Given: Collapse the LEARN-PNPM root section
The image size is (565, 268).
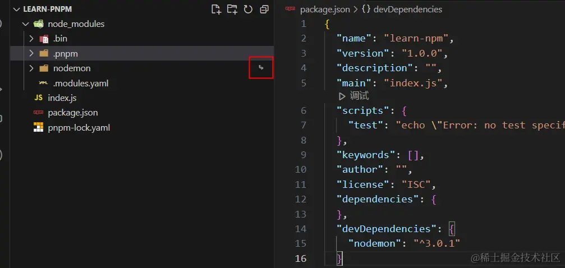Looking at the screenshot, I should (x=17, y=10).
